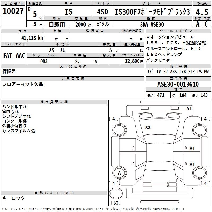The image size is (212, 212).
Task: Select chassis number ASE30-0013610
Action: [x=178, y=84]
